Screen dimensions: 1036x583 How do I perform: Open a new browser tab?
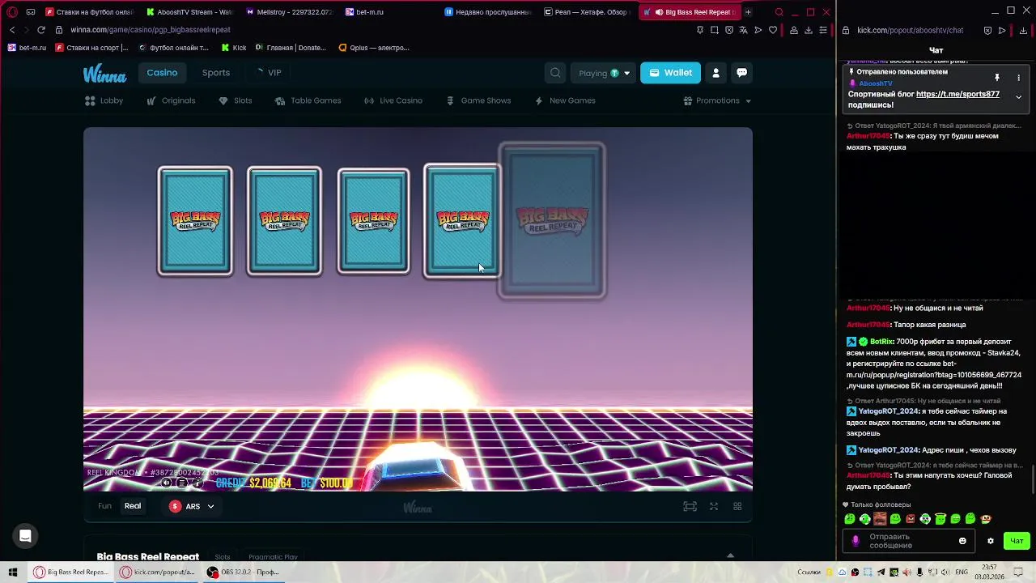pyautogui.click(x=748, y=12)
